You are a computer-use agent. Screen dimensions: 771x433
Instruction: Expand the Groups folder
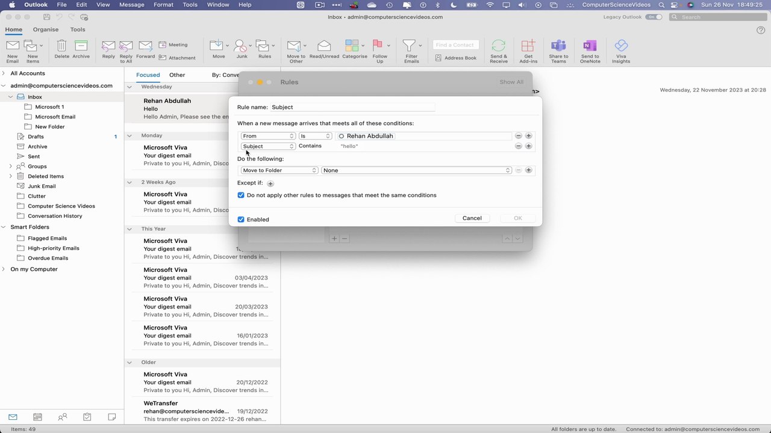click(x=11, y=166)
